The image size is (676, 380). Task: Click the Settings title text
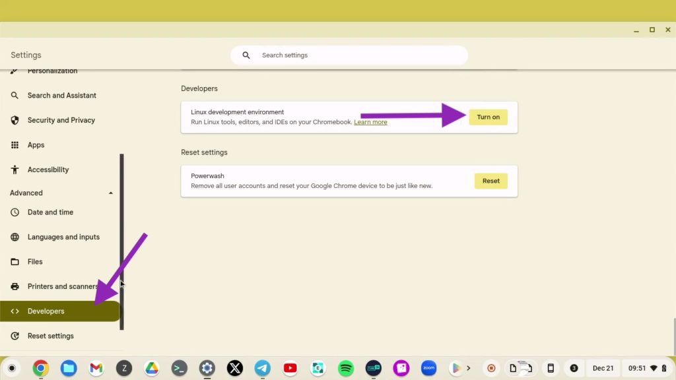point(26,55)
